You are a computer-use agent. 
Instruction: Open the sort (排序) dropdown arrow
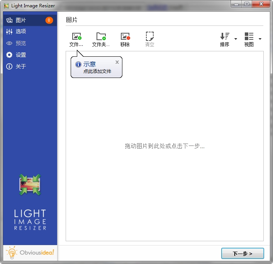[236, 39]
